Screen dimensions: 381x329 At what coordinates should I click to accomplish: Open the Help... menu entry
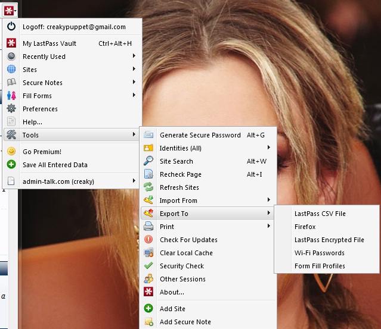point(72,122)
